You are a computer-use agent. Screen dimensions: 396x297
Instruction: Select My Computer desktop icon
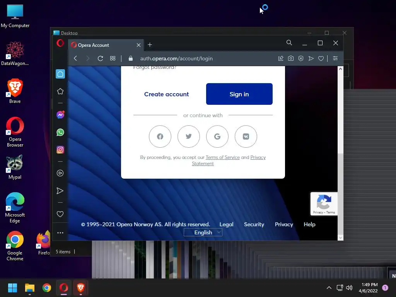pos(15,16)
